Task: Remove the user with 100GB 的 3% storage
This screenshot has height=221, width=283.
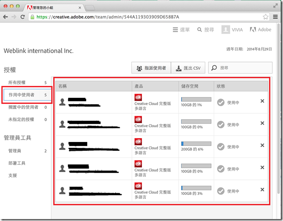Action: [262, 189]
